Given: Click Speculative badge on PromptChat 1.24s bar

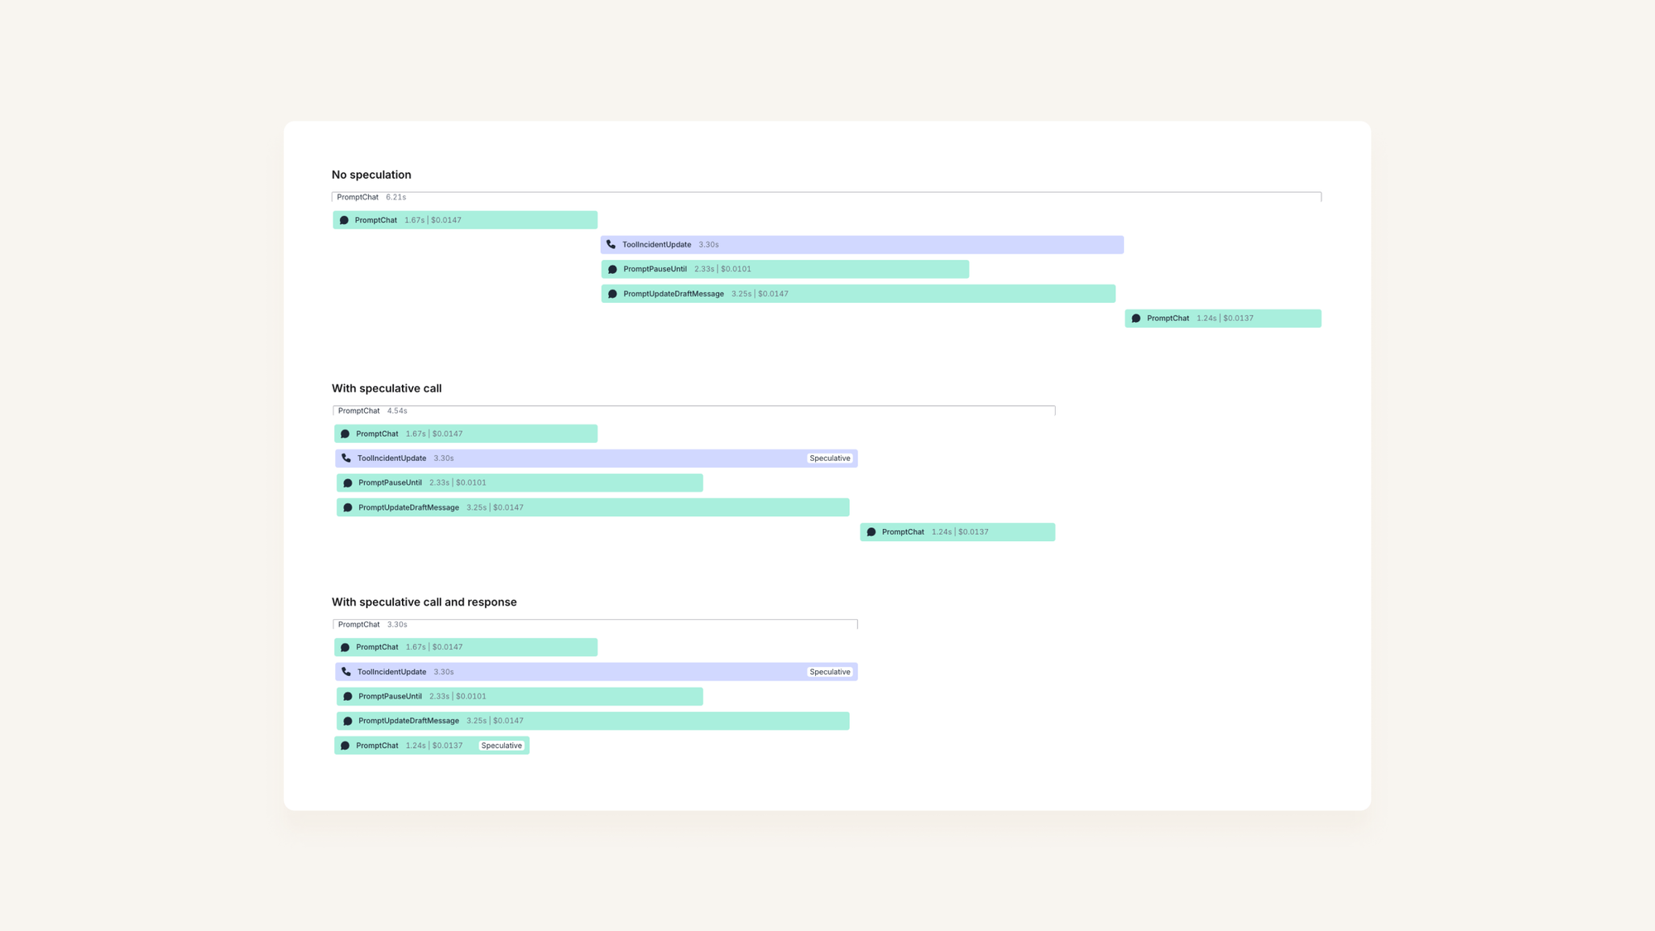Looking at the screenshot, I should [501, 746].
